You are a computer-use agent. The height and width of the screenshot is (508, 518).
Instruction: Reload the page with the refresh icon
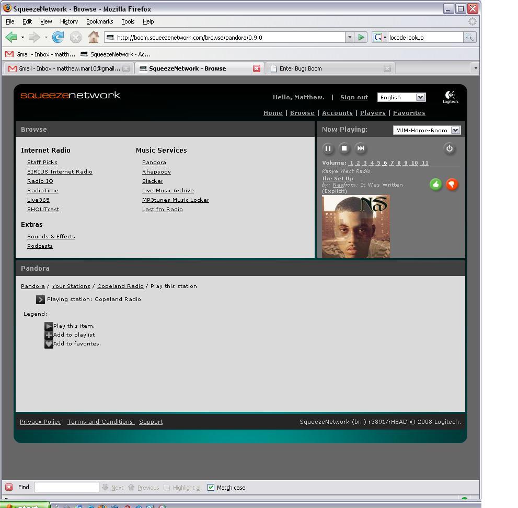pos(58,37)
